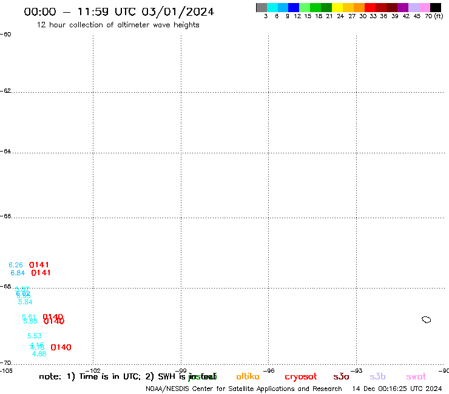449x394 pixels.
Task: Click the latitude label -68
Action: click(5, 287)
